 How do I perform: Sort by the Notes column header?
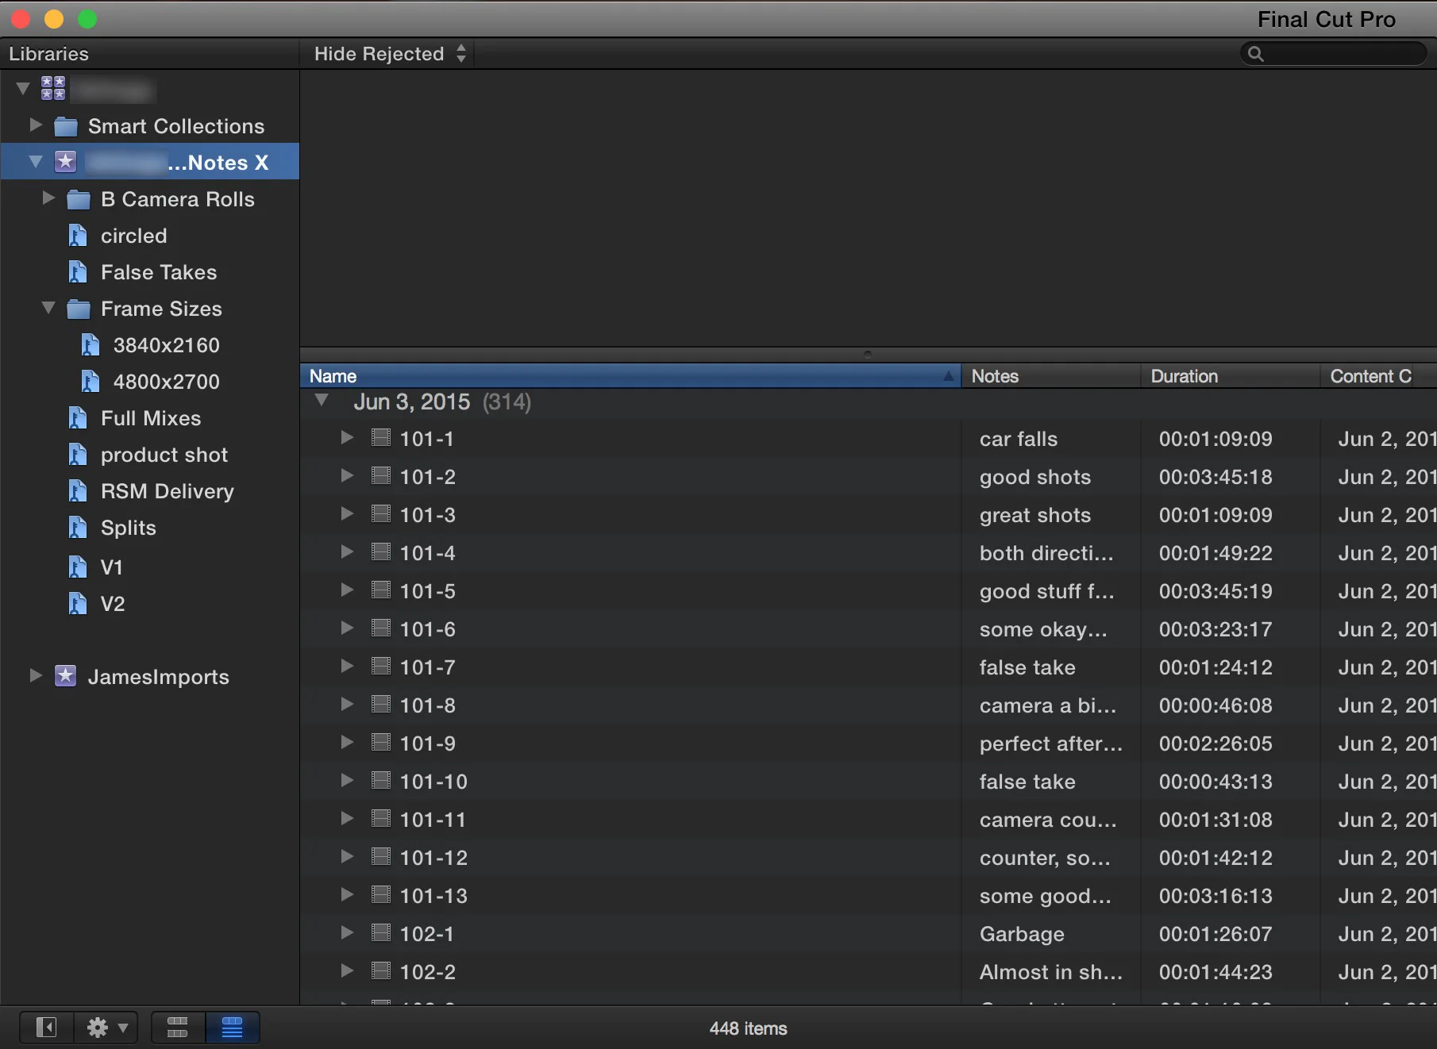1051,376
